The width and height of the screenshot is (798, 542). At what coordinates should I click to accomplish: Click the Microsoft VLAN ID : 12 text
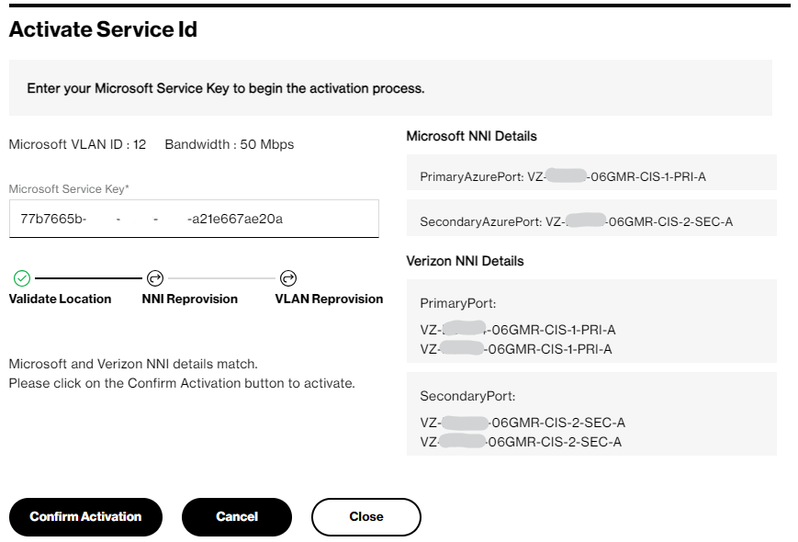77,144
